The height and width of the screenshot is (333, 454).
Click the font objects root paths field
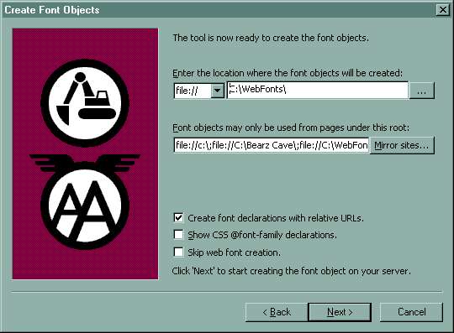click(x=272, y=145)
